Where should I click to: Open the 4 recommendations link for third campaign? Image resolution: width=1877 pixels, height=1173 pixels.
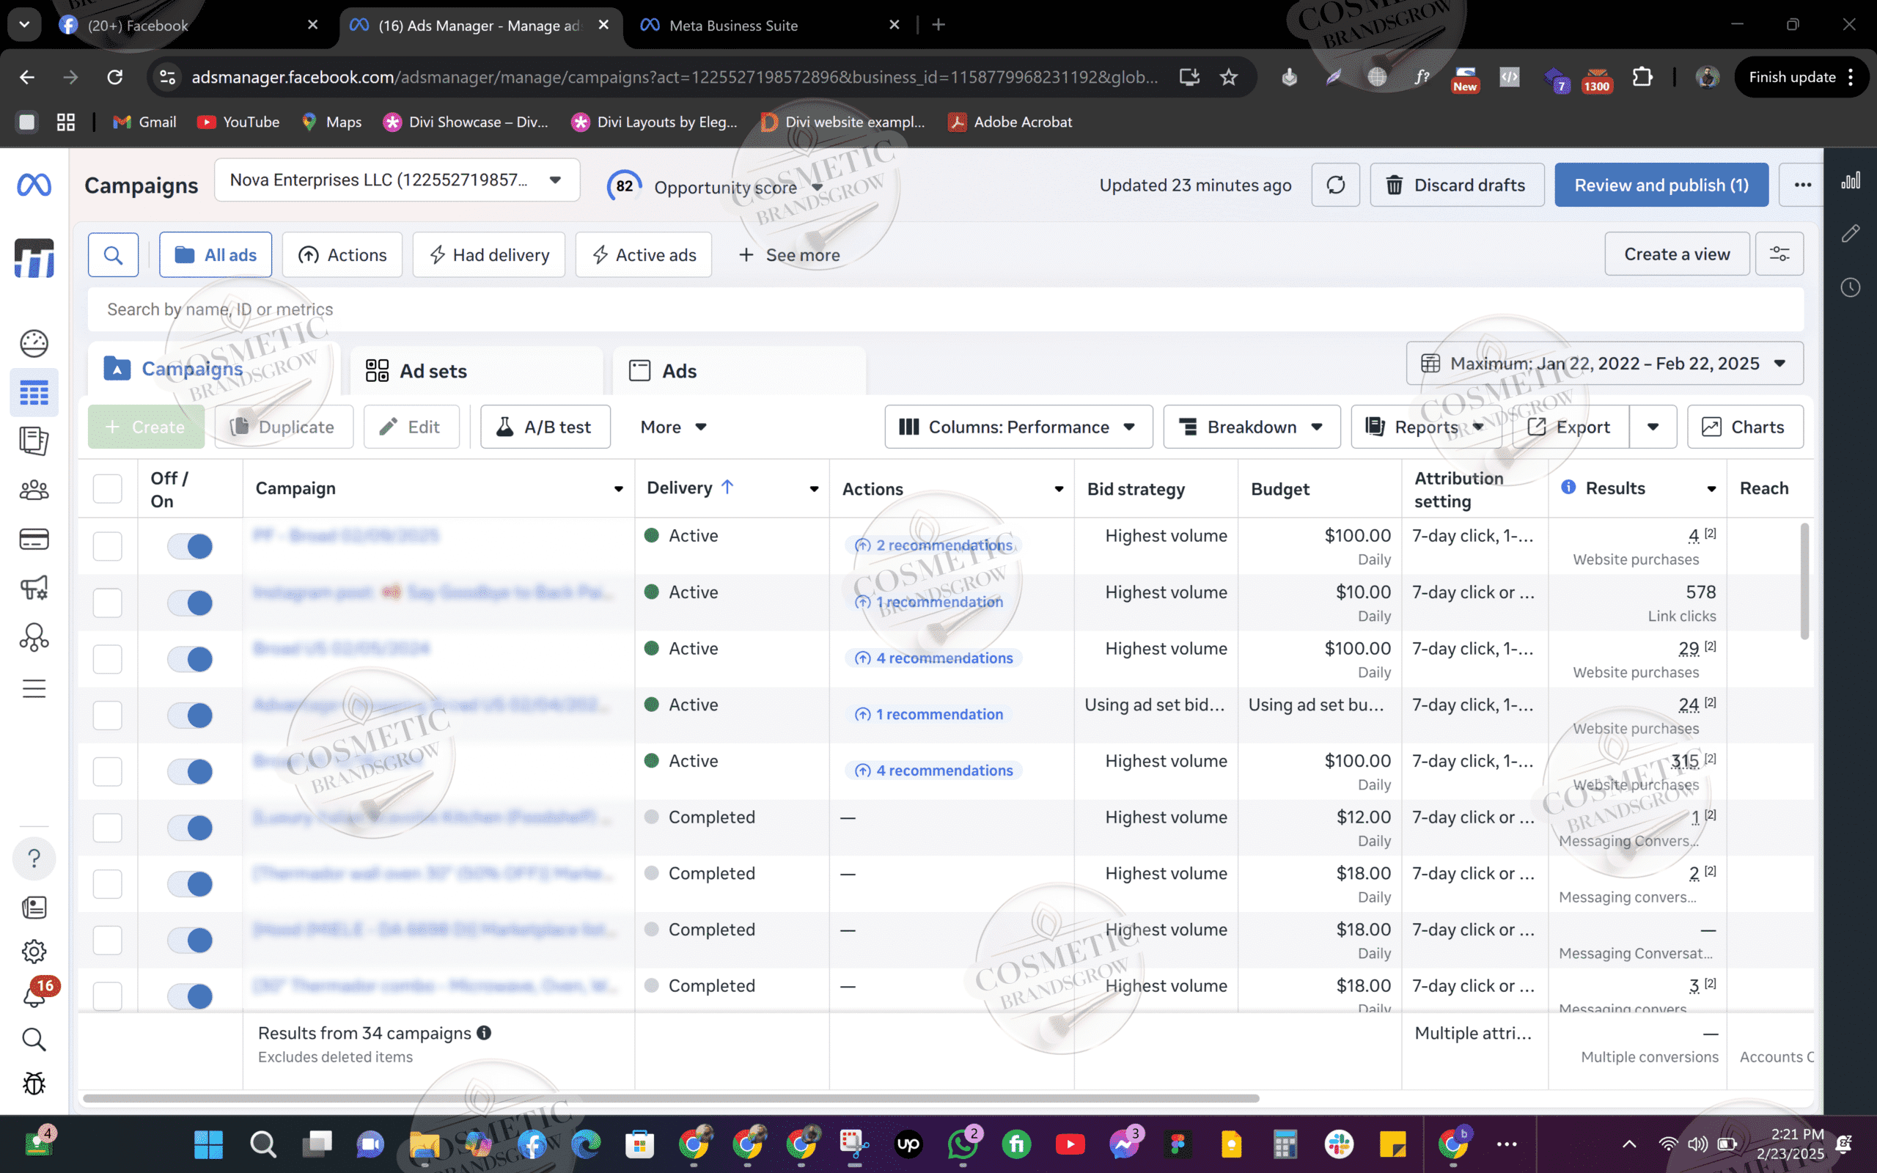click(x=943, y=658)
